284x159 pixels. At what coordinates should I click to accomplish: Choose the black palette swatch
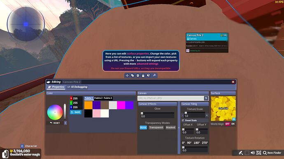pos(88,114)
